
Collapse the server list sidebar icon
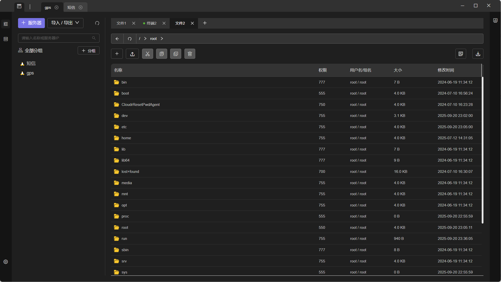pyautogui.click(x=6, y=24)
